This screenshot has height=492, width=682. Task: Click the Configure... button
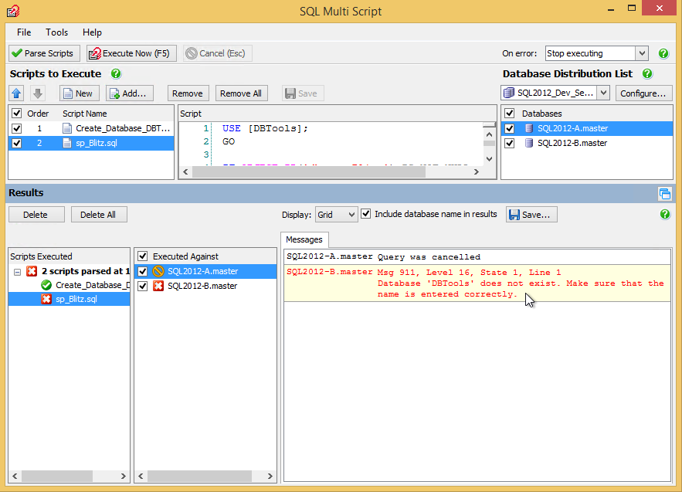click(x=643, y=93)
